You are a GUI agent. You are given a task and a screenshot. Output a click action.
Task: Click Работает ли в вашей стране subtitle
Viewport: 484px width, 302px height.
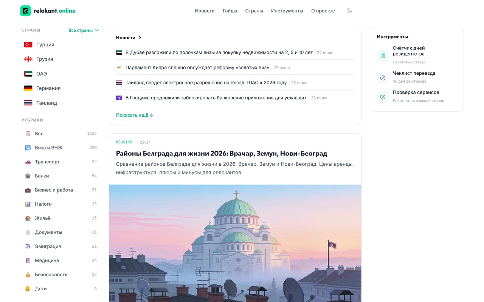(x=419, y=101)
